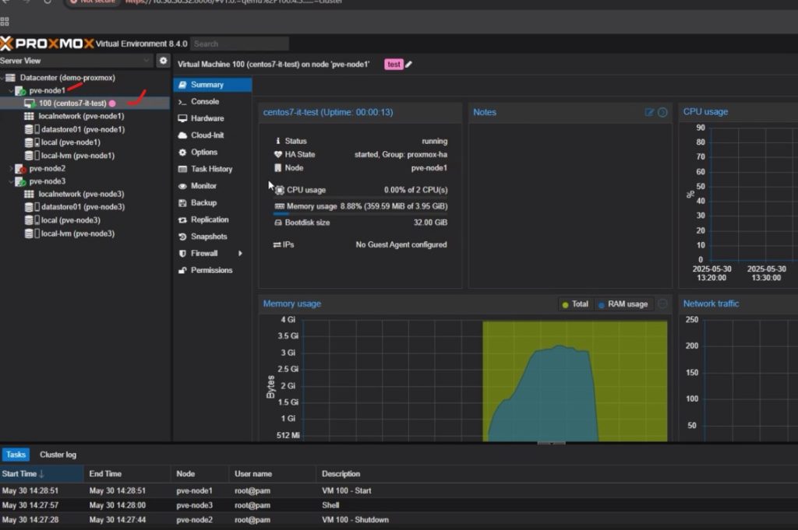
Task: Click the pve-node1 node icon
Action: pos(20,91)
